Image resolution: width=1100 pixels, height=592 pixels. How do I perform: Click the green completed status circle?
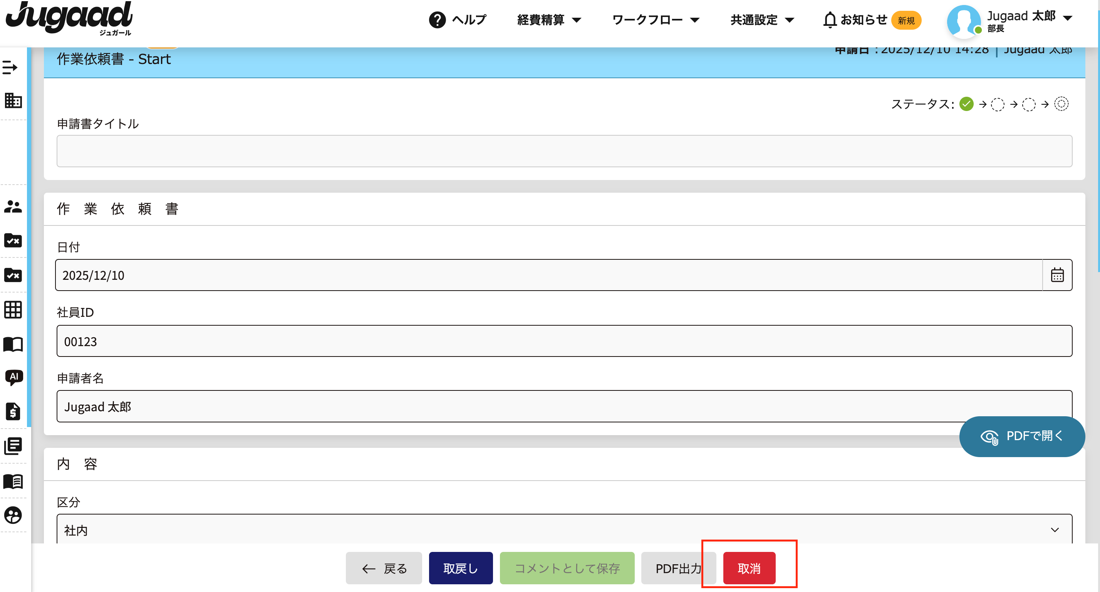tap(966, 104)
